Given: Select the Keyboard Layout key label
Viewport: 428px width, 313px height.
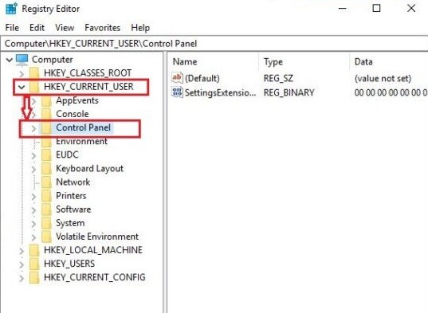Looking at the screenshot, I should point(89,169).
